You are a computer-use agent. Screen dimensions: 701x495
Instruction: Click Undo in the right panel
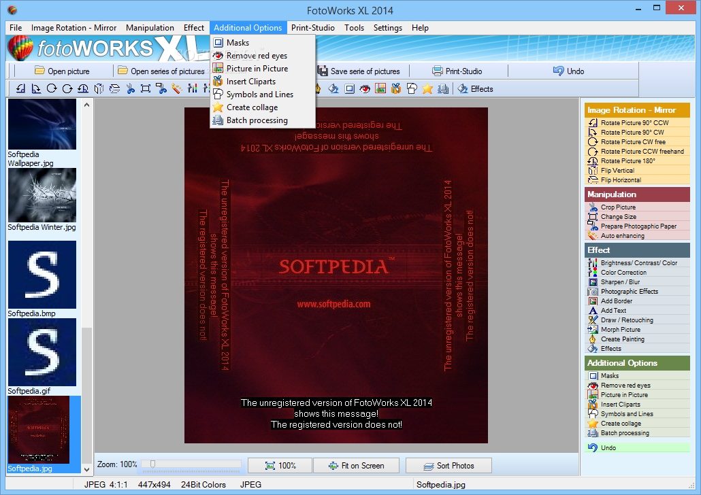[x=637, y=447]
